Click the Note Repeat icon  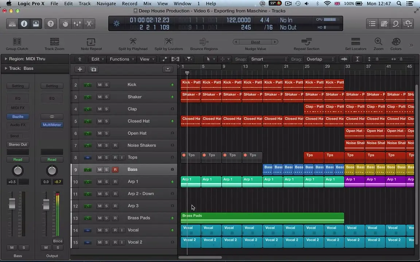tap(91, 42)
